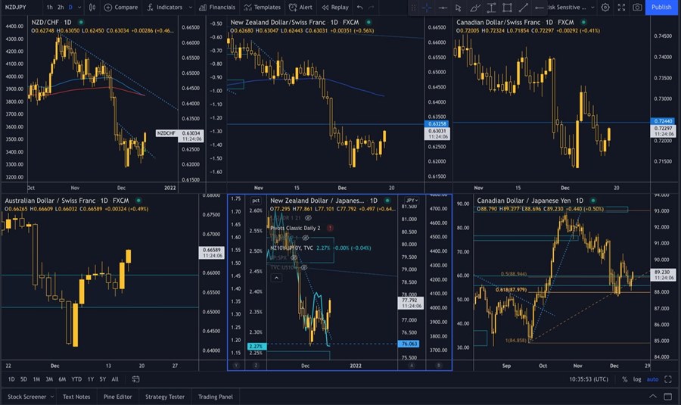The height and width of the screenshot is (405, 681).
Task: Toggle log scale on the price axis
Action: [637, 379]
